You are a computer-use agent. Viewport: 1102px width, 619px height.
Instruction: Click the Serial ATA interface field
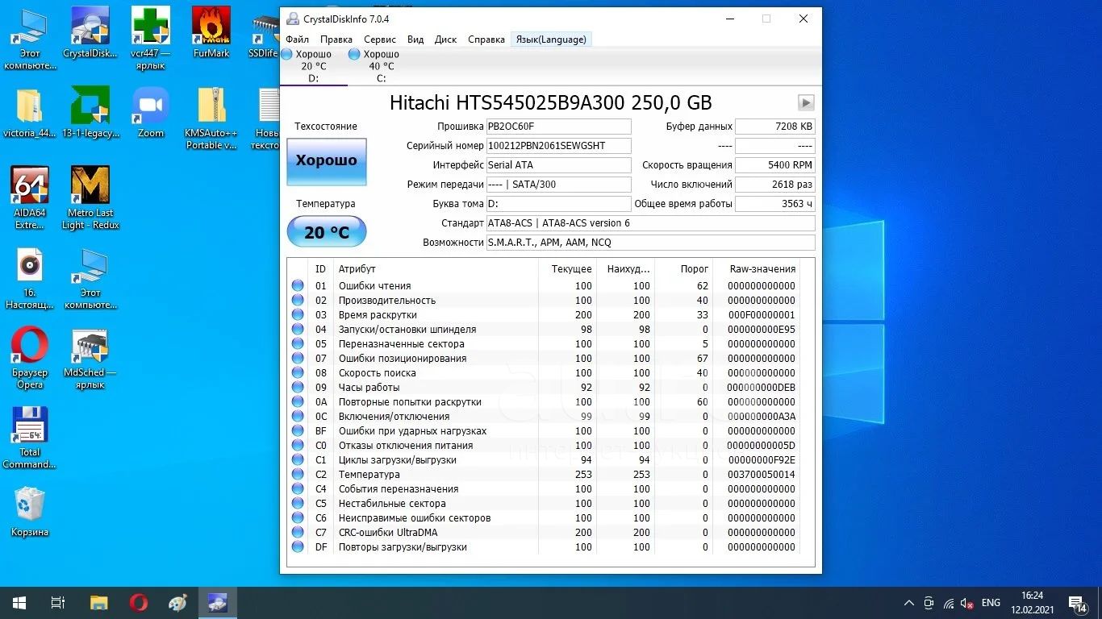[558, 165]
